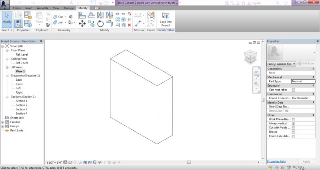Toggle the Shared checkbox

pyautogui.click(x=294, y=132)
